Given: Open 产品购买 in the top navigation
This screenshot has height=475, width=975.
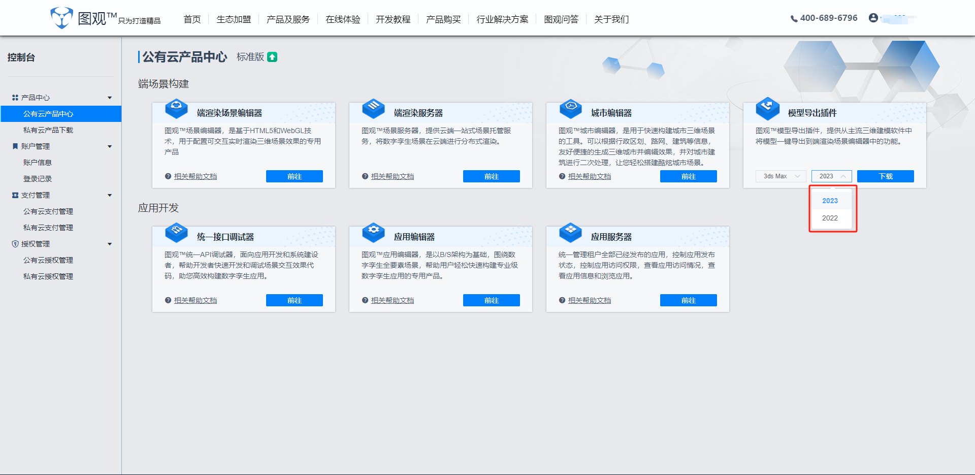Looking at the screenshot, I should pyautogui.click(x=443, y=19).
